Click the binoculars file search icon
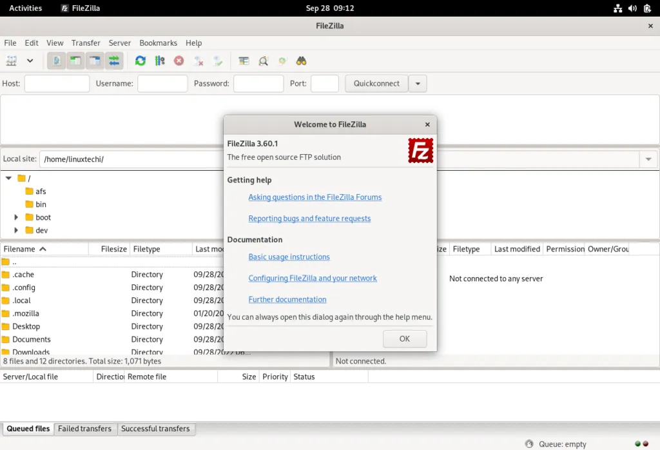 tap(301, 61)
